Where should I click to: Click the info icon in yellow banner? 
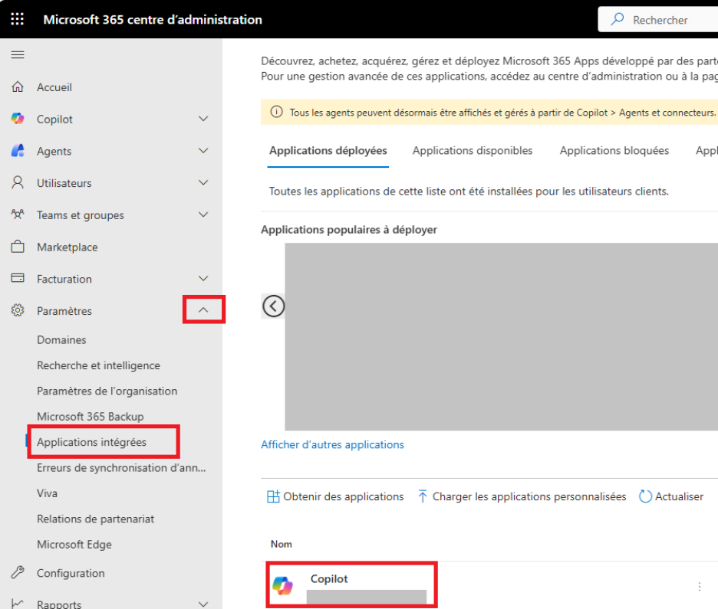click(276, 112)
